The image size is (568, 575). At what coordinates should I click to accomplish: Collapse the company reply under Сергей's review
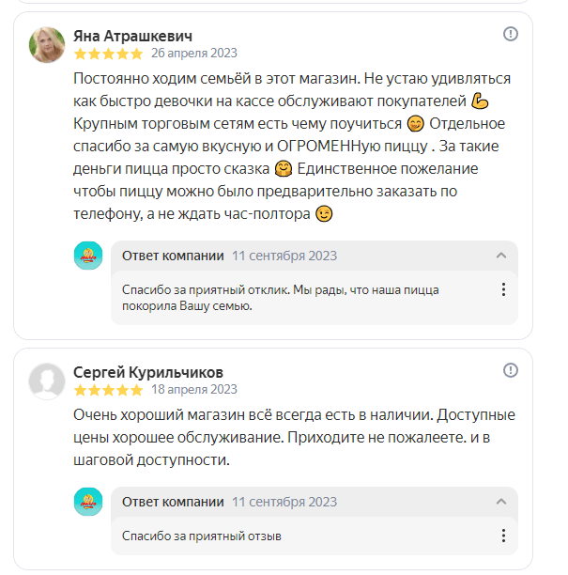501,502
